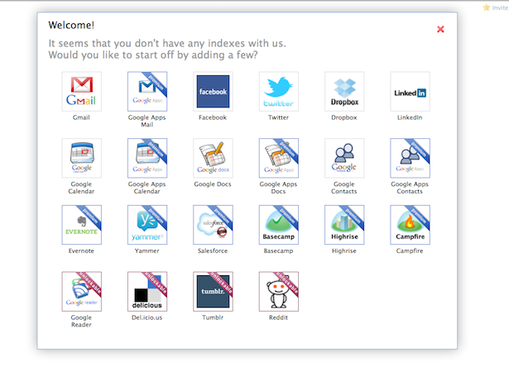The width and height of the screenshot is (509, 372).
Task: Choose the LinkedIn logo icon
Action: point(410,92)
